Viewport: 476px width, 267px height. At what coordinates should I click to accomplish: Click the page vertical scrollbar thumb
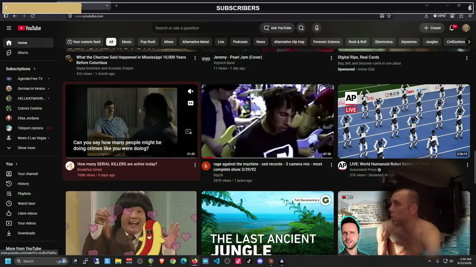click(475, 167)
